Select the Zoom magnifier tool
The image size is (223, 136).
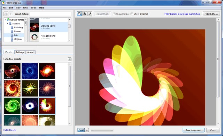[85, 14]
